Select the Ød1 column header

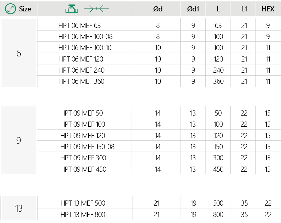point(193,9)
